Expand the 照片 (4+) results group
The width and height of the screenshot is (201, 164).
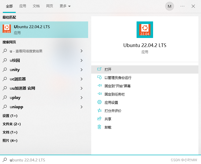tap(10, 140)
